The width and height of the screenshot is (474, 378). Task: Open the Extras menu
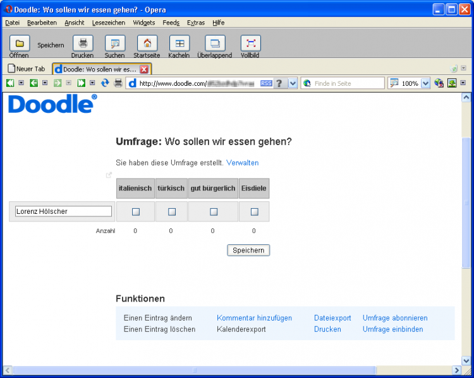click(x=196, y=23)
